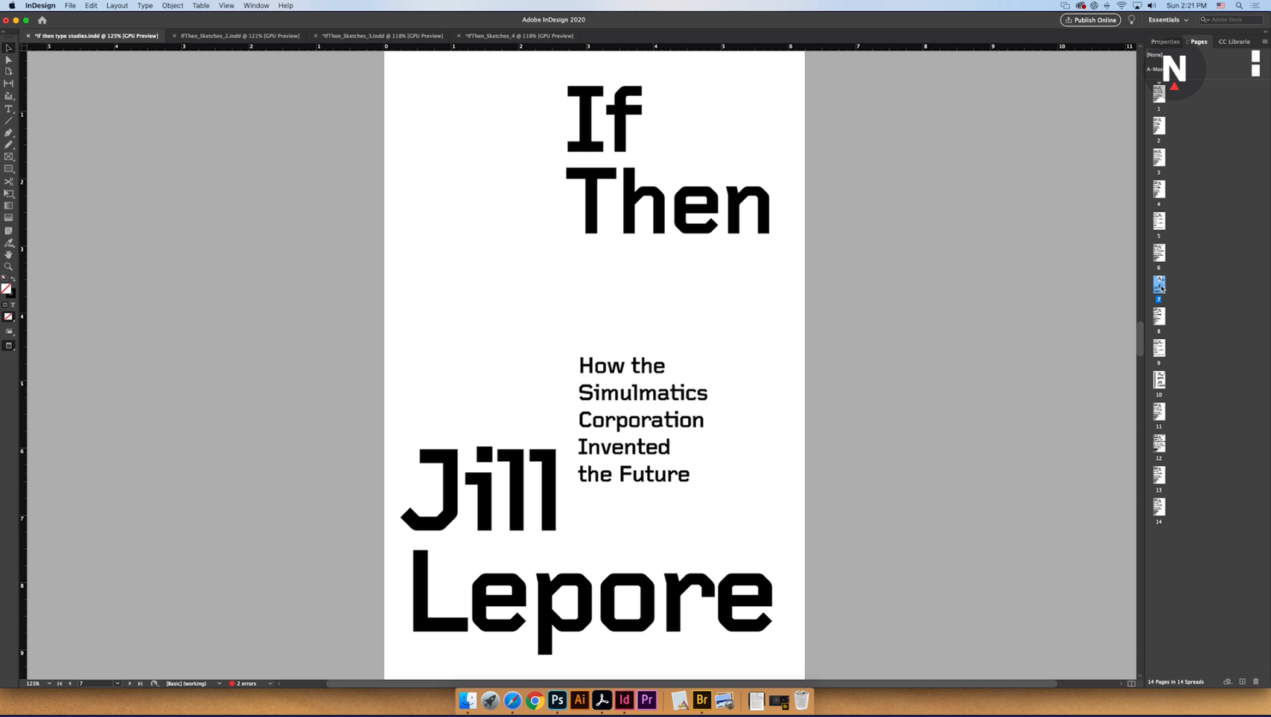The width and height of the screenshot is (1271, 717).
Task: Select the Note tool
Action: (9, 231)
